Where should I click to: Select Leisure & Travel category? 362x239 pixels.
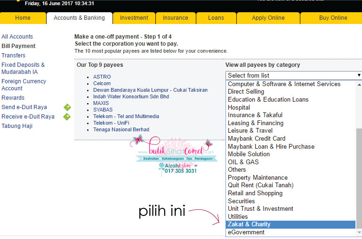point(290,131)
